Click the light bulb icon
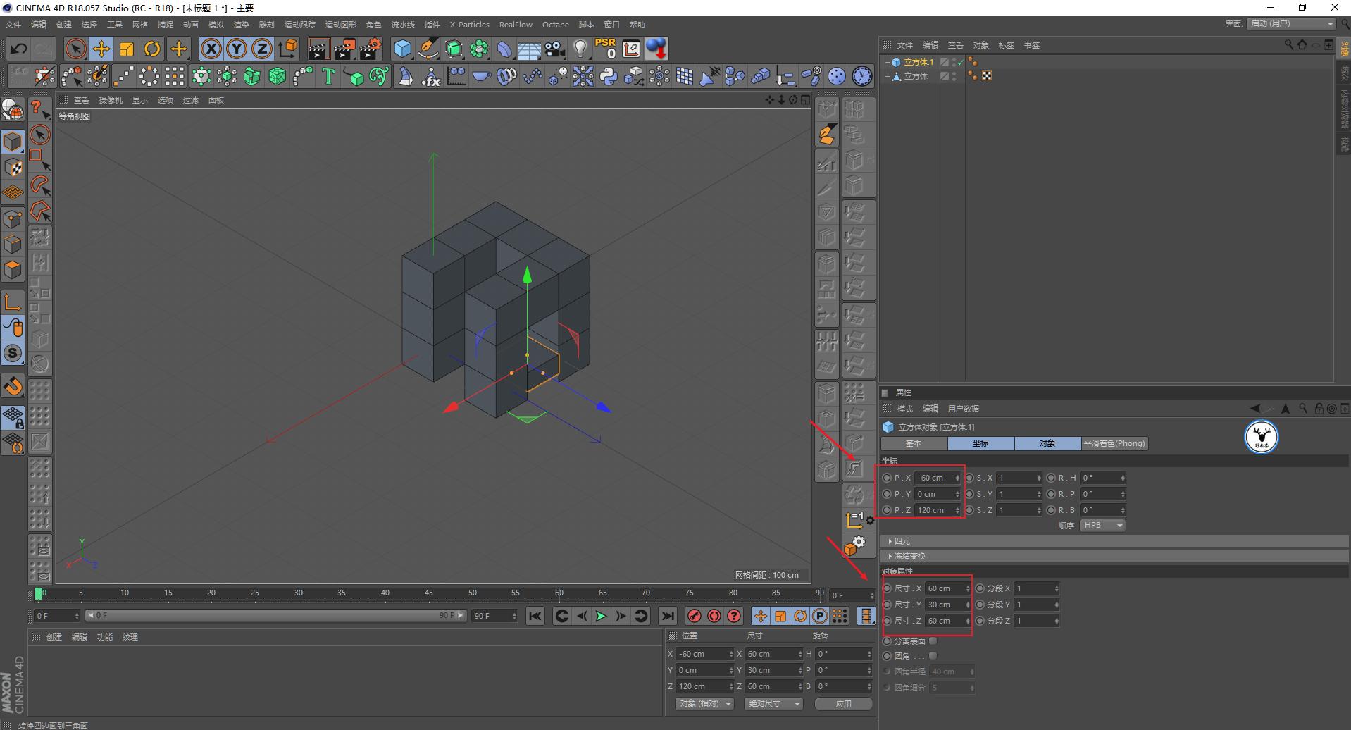Viewport: 1351px width, 730px height. (x=580, y=49)
